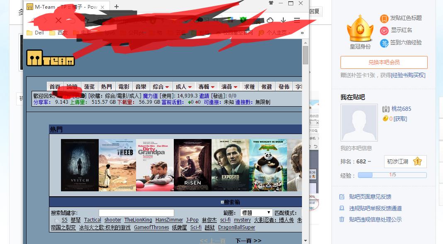Image resolution: width=443 pixels, height=244 pixels.
Task: Open the 桃花685 username link
Action: click(401, 109)
